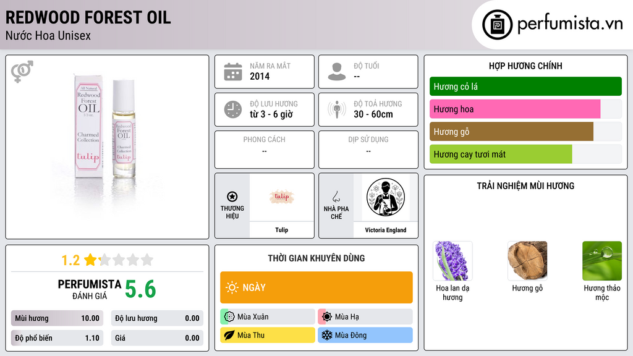The width and height of the screenshot is (633, 356).
Task: Select the orange Ngày time bar
Action: (316, 287)
